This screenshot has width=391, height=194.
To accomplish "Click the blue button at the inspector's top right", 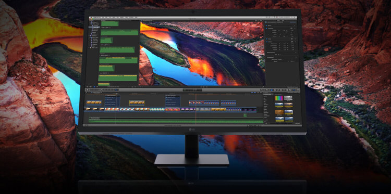I will click(x=293, y=22).
